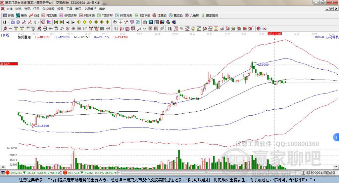Click the right arrow at volume panel edge
The image size is (339, 183).
pyautogui.click(x=336, y=167)
